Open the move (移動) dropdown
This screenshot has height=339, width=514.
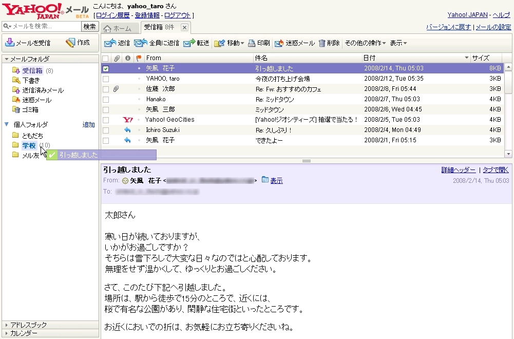tap(229, 43)
